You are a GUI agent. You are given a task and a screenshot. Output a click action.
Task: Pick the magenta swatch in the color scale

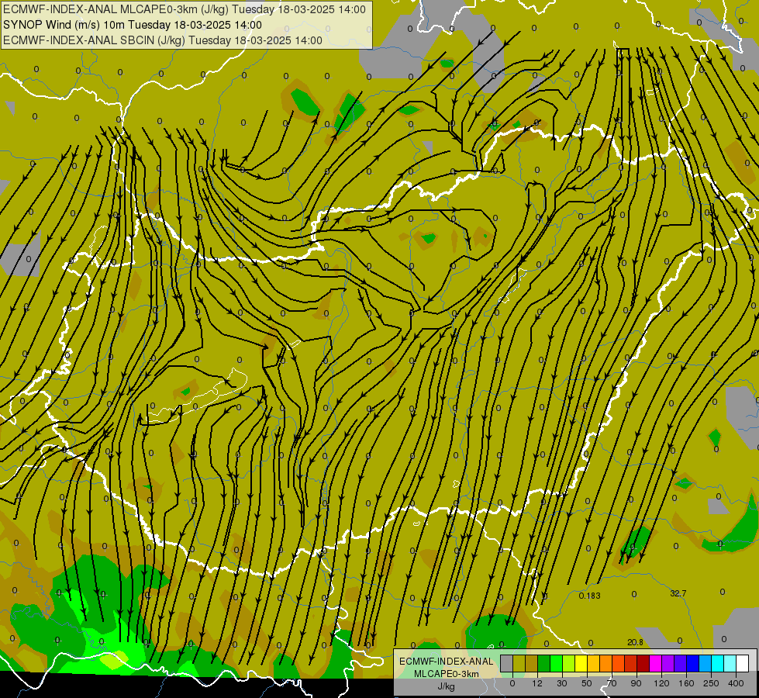[x=656, y=663]
